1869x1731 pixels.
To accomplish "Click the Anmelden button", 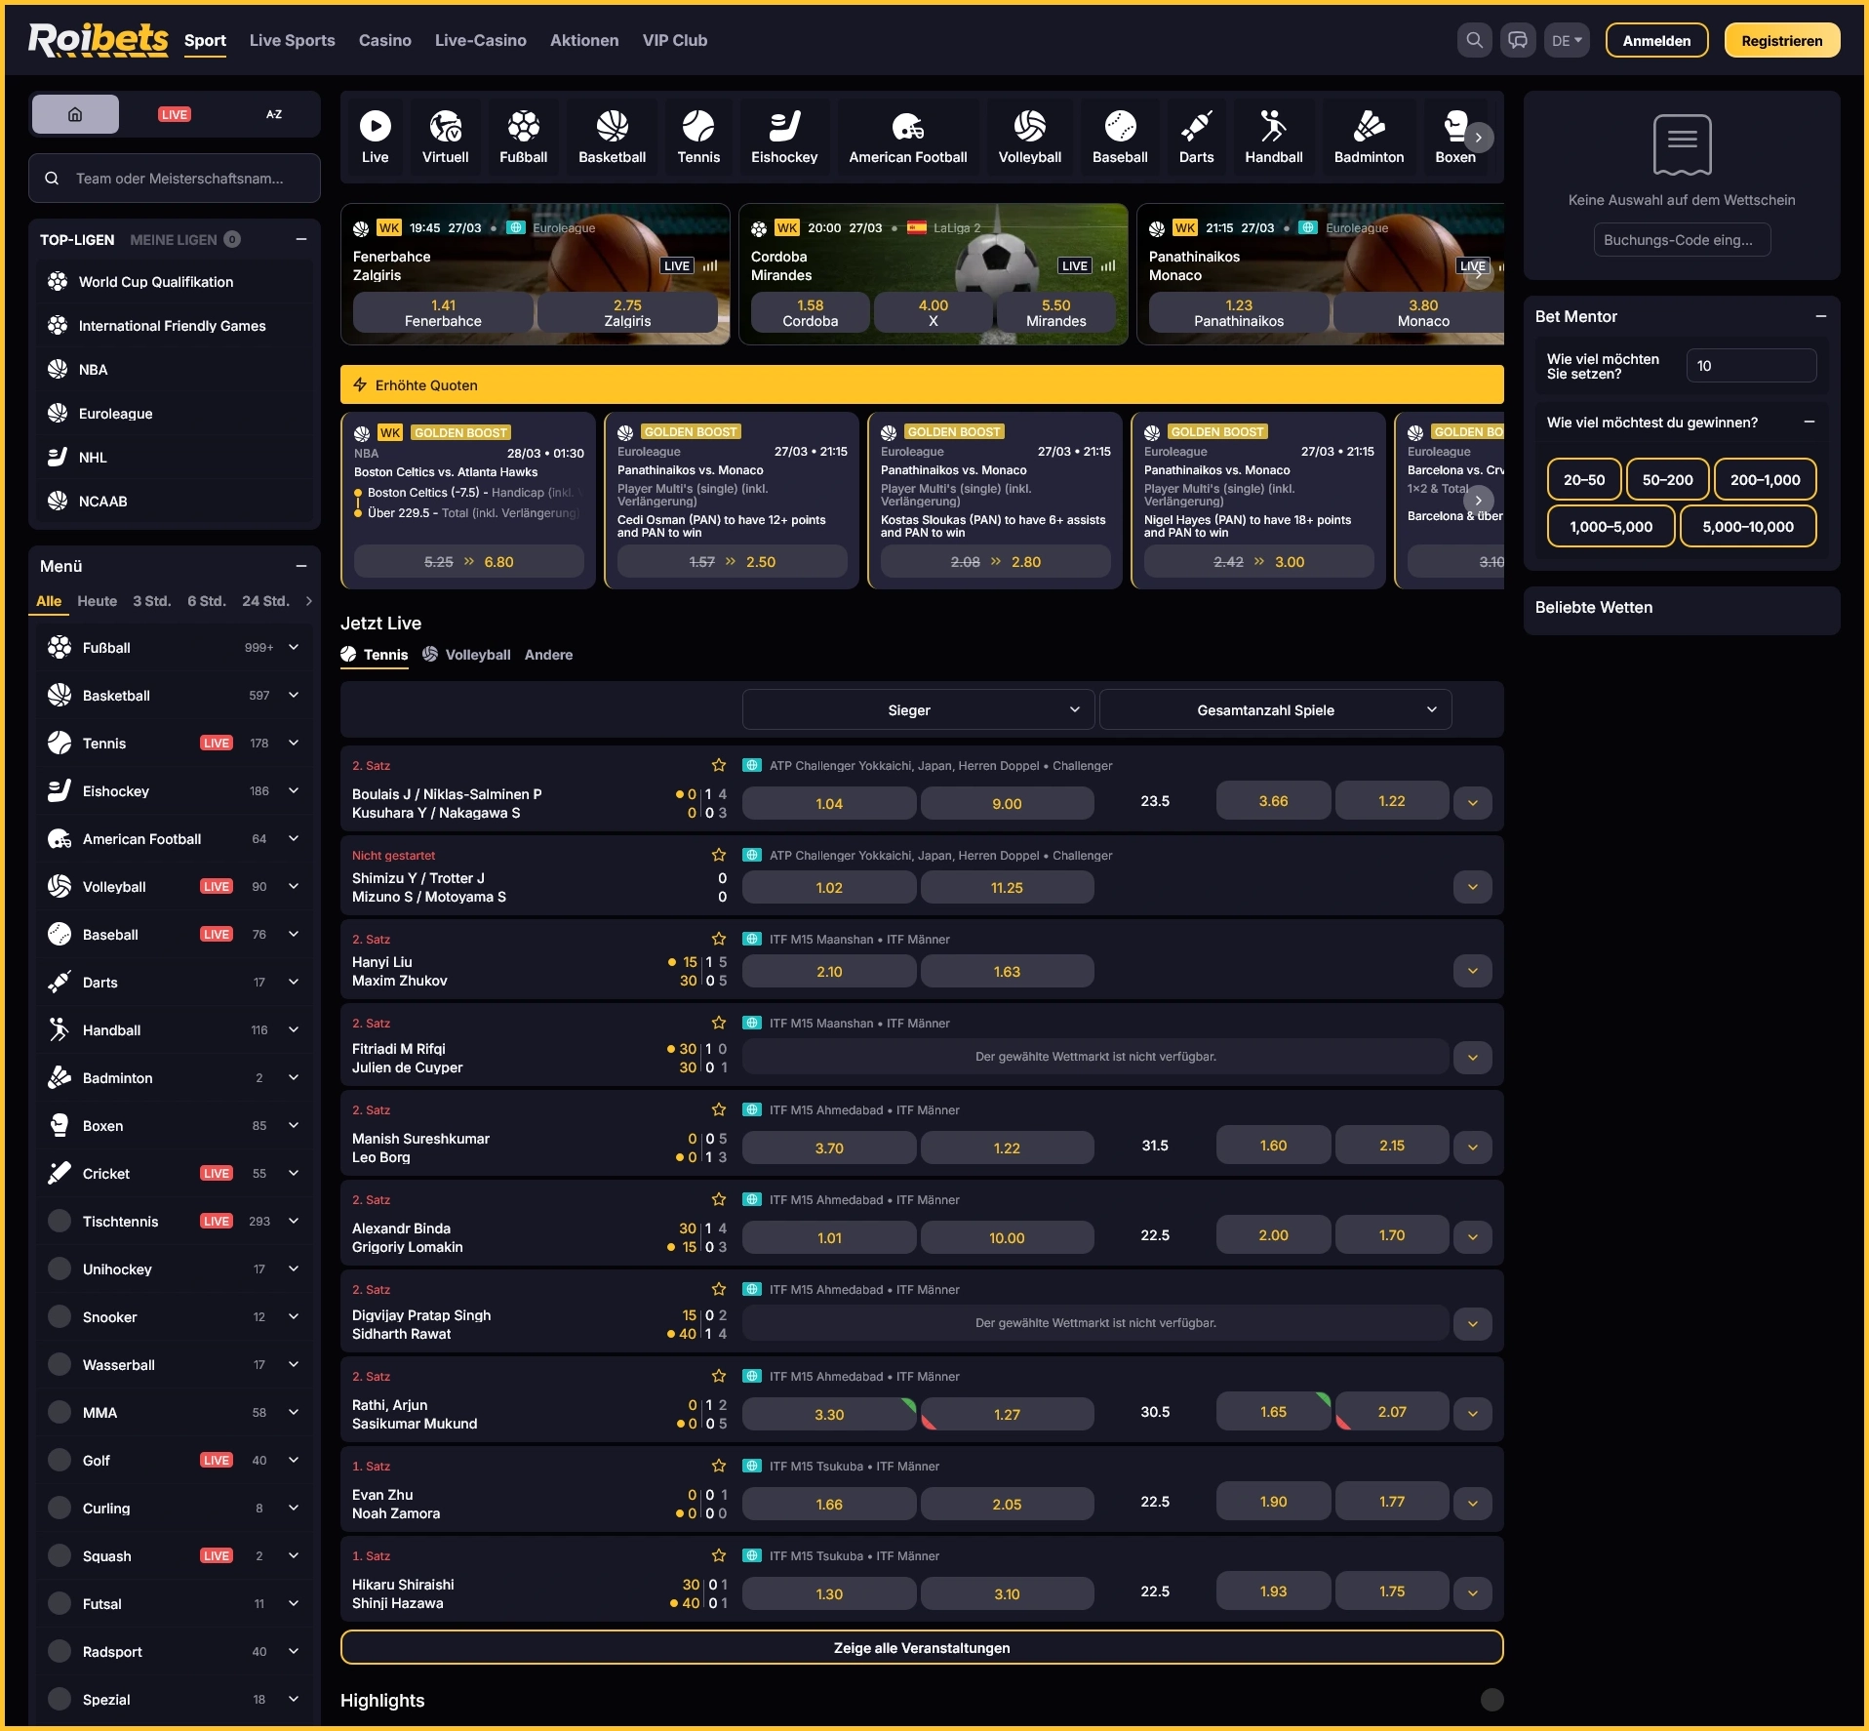I will point(1656,40).
